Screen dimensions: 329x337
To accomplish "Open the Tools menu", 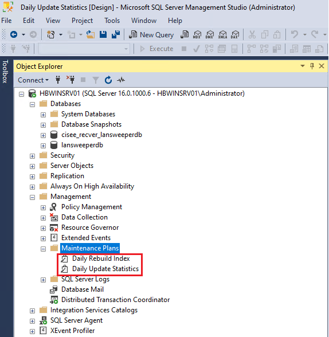I will (112, 21).
